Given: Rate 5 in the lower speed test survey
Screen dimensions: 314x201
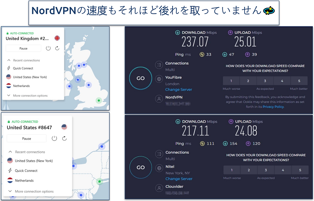Looking at the screenshot, I should (300, 170).
